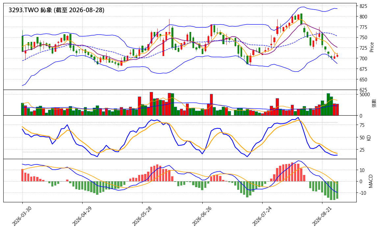Image resolution: width=380 pixels, height=230 pixels.
Task: Select the 650 Price axis tick label
Action: click(363, 80)
